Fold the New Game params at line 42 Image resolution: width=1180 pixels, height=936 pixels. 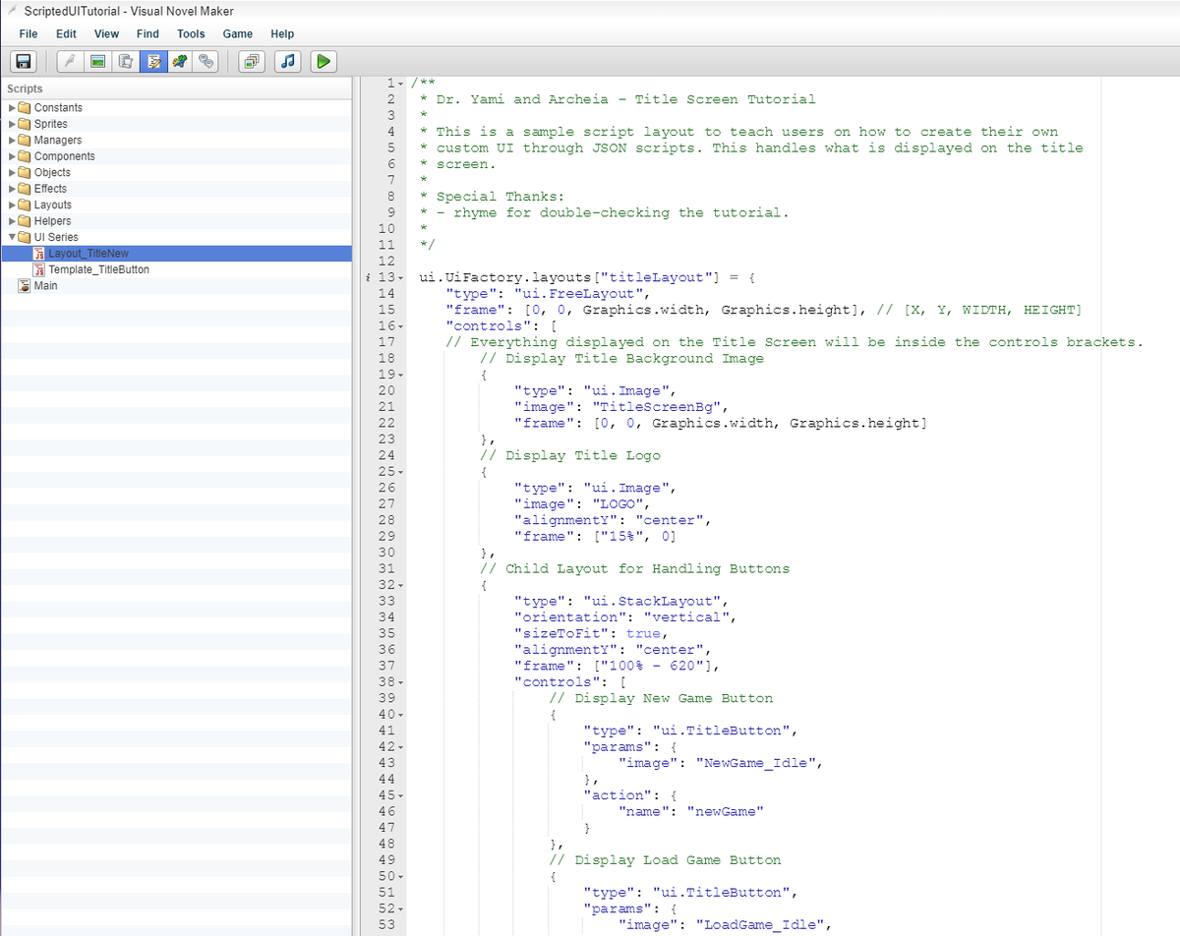tap(401, 746)
